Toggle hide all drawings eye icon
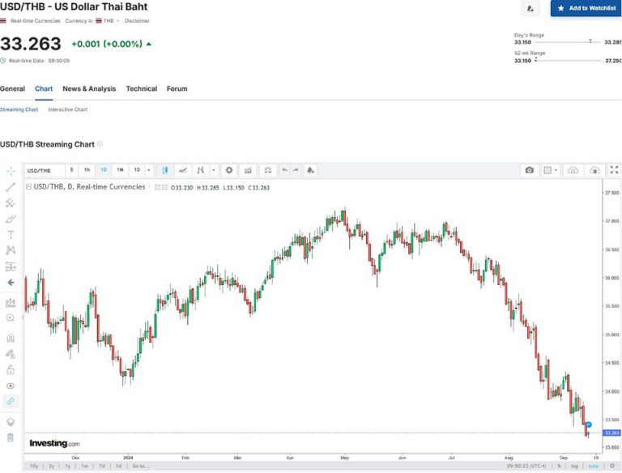 coord(11,386)
